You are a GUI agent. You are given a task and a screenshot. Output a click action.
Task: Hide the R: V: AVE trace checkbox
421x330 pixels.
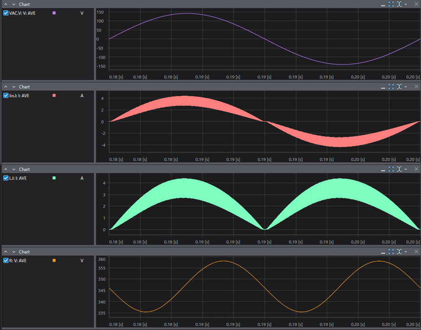[6, 261]
